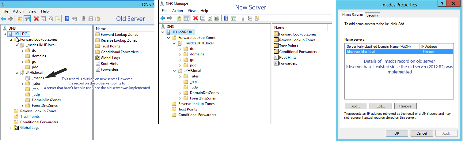The width and height of the screenshot is (467, 146).
Task: Collapse JKH-DC1 server node in Old Server tree
Action: [x=5, y=34]
